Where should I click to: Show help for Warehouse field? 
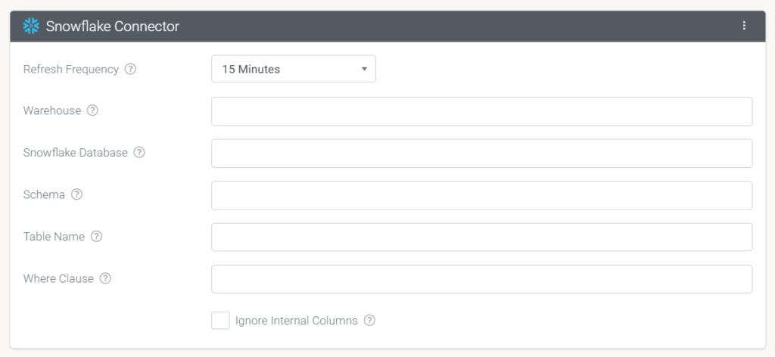pos(92,110)
